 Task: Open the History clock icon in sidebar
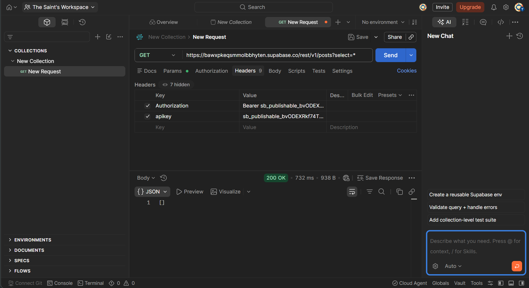tap(82, 22)
